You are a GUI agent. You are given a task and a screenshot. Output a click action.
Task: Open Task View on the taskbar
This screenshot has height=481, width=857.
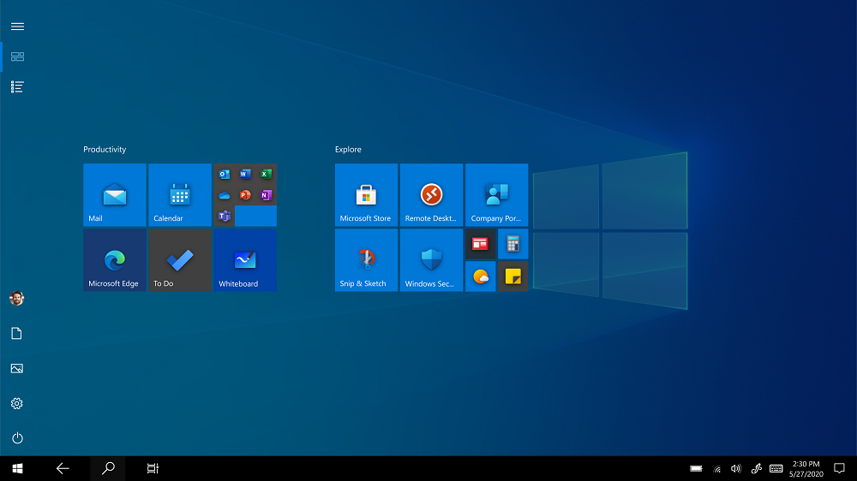(153, 468)
